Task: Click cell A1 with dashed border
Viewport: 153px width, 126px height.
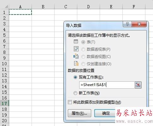Action: 21,12
